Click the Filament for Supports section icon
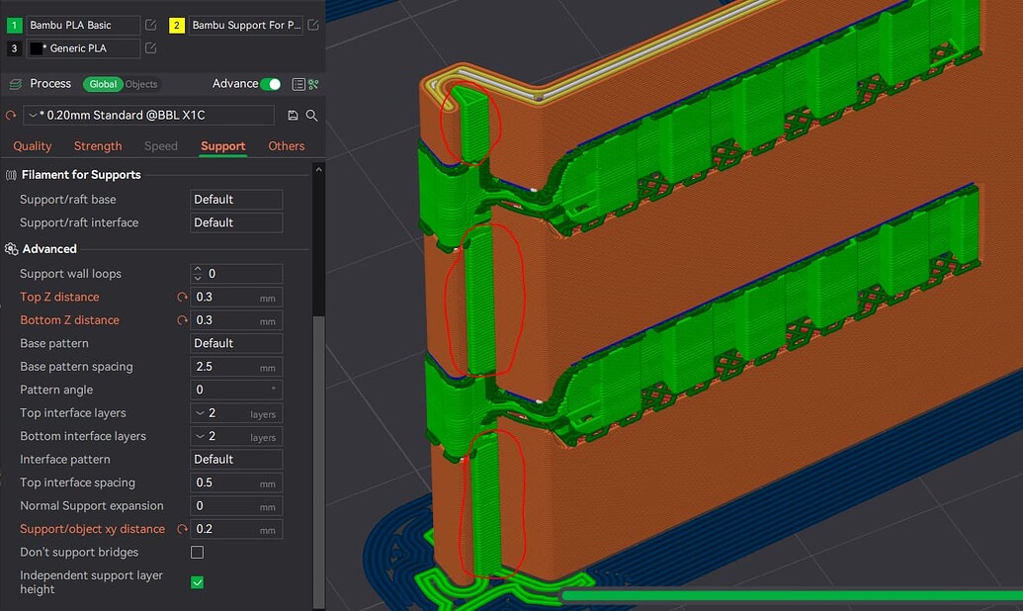1023x611 pixels. 11,175
